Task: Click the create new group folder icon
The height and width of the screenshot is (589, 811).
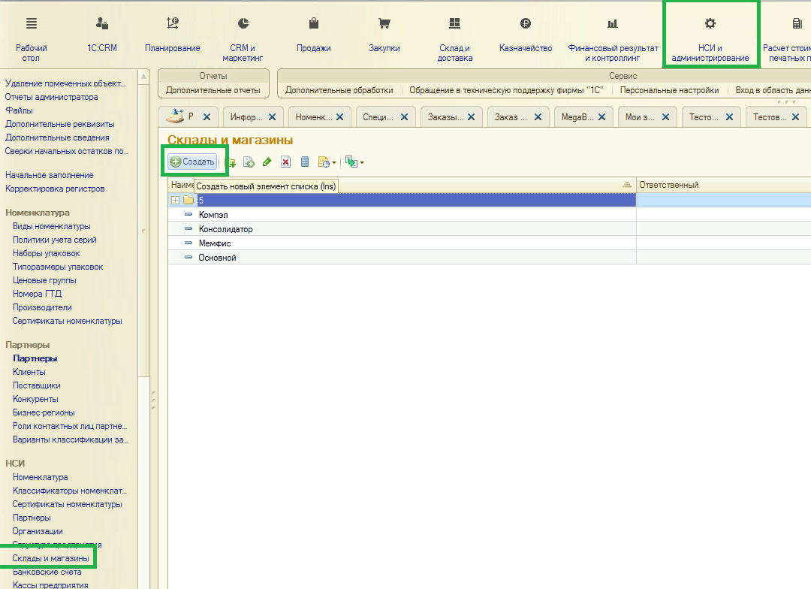Action: click(x=232, y=162)
